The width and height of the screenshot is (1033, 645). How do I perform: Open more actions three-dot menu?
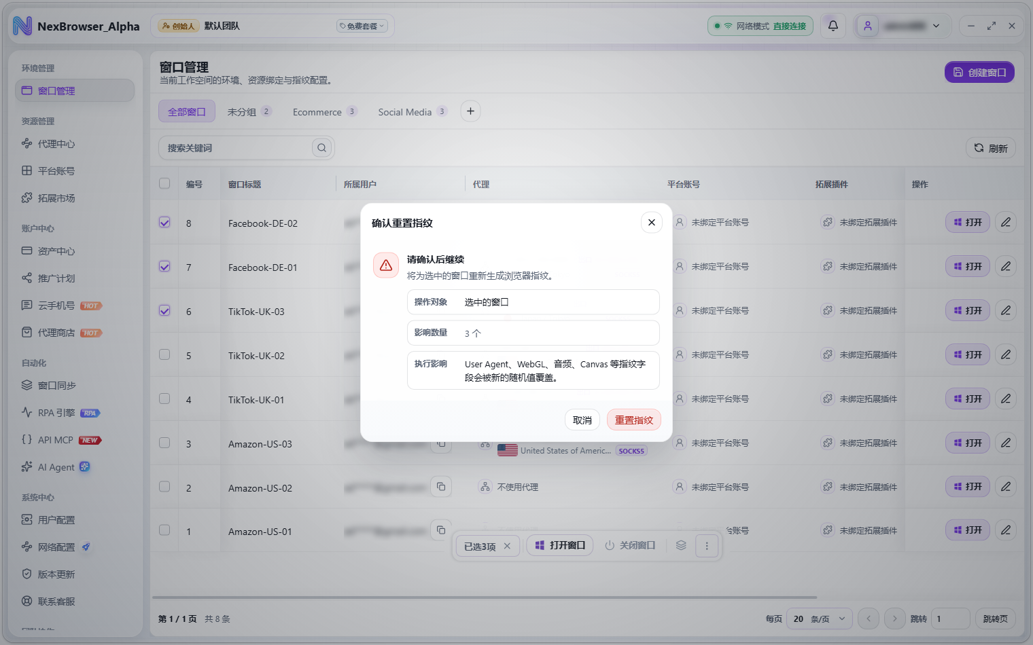click(x=707, y=546)
